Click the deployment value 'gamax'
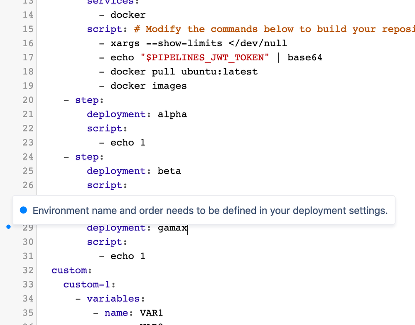415x325 pixels. pyautogui.click(x=172, y=228)
